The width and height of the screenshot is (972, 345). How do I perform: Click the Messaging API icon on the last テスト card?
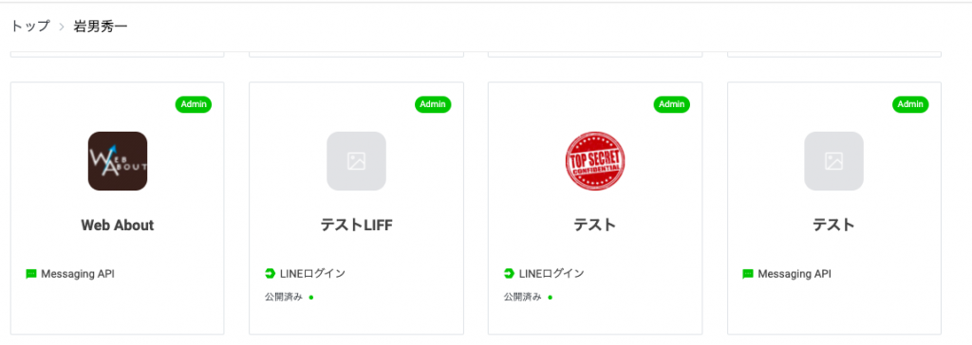pos(748,274)
